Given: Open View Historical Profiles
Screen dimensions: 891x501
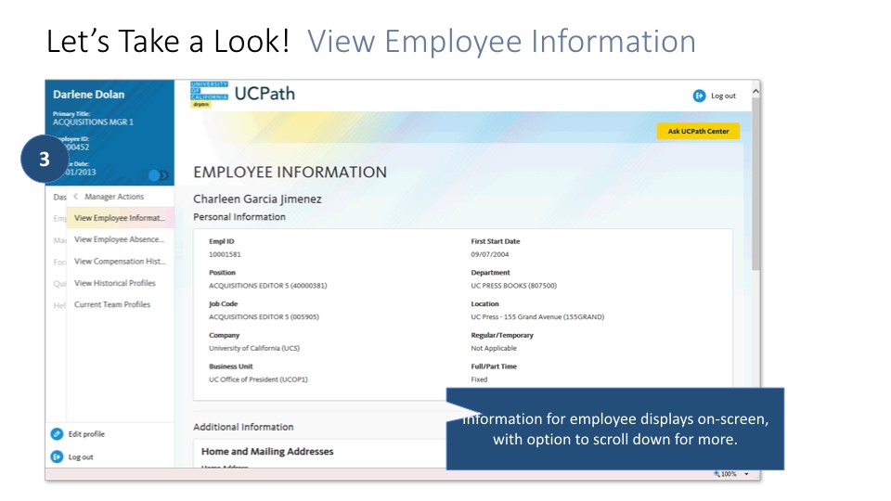Looking at the screenshot, I should pyautogui.click(x=115, y=283).
